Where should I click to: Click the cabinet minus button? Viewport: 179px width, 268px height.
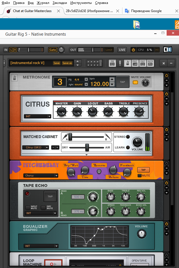tap(53, 148)
